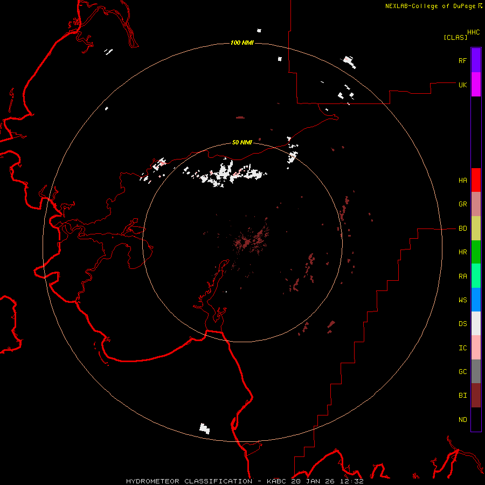Image resolution: width=485 pixels, height=485 pixels.
Task: Click the HR green legend swatch
Action: 476,252
